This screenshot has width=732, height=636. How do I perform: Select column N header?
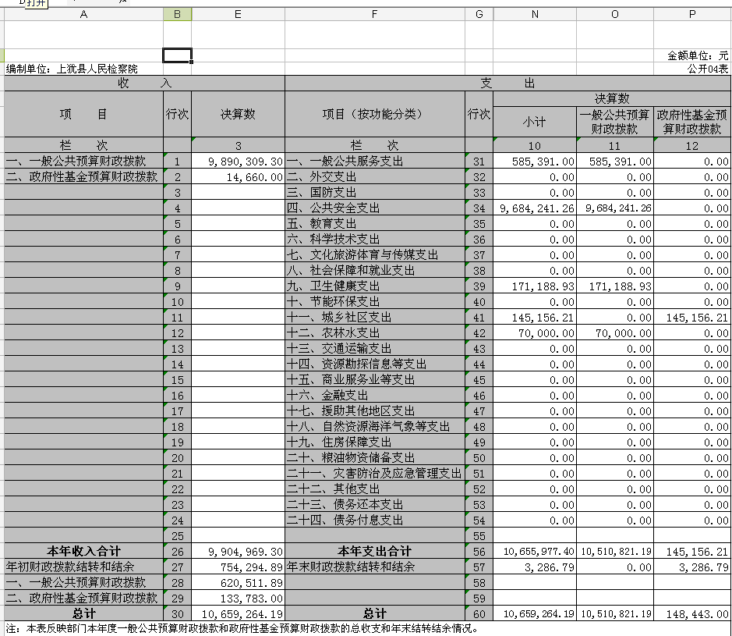(535, 15)
